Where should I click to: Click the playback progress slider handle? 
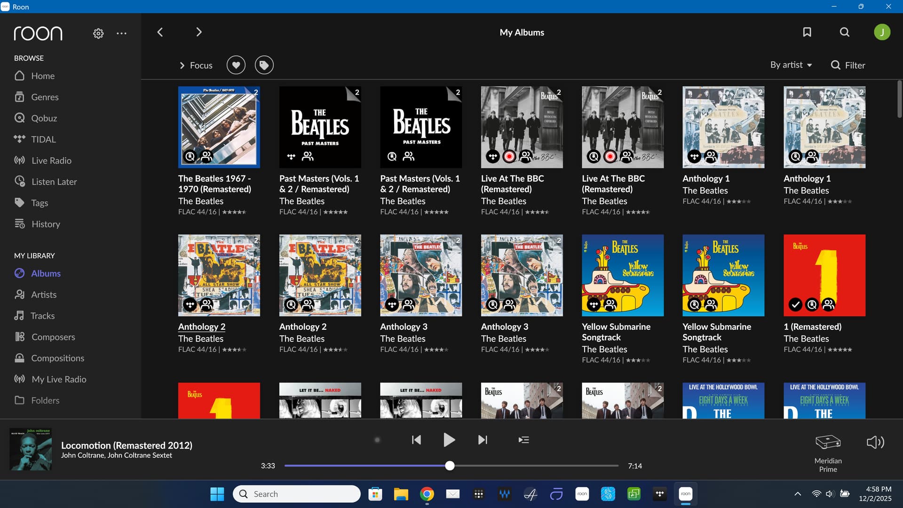click(x=450, y=466)
